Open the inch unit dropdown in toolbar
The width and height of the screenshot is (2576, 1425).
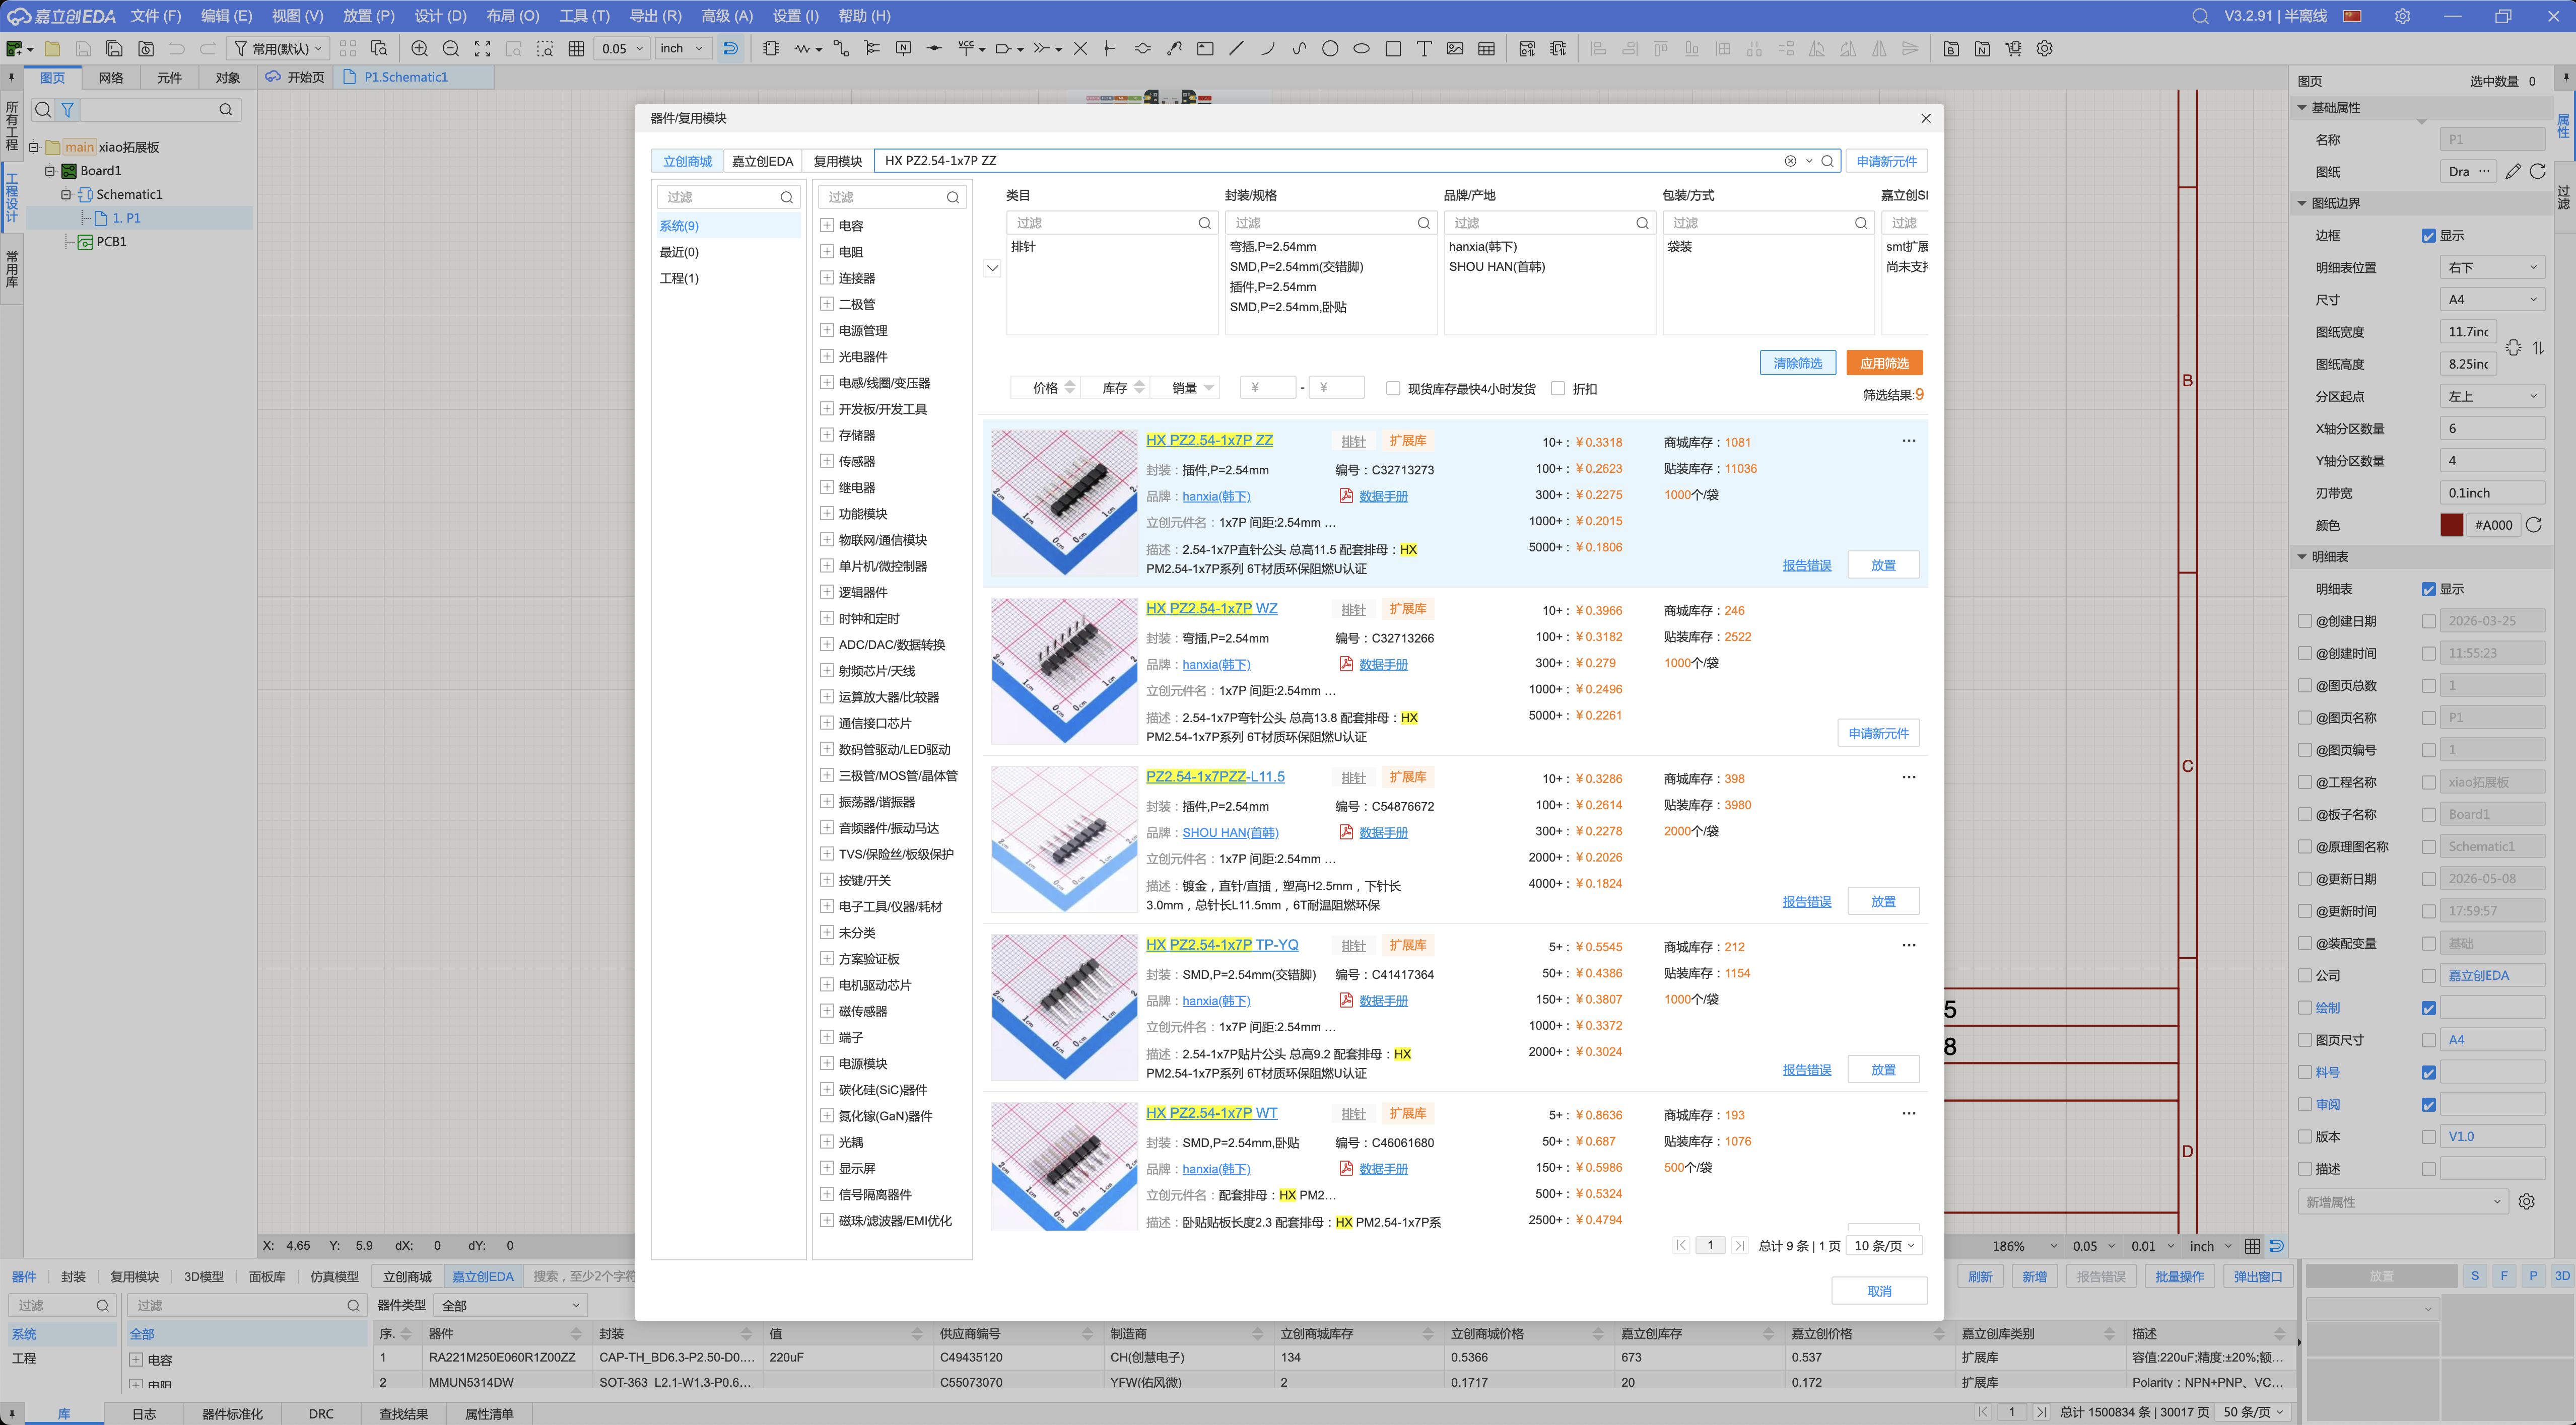point(684,48)
